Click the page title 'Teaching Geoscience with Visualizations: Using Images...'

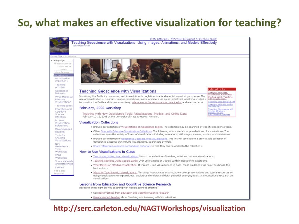click(144, 43)
